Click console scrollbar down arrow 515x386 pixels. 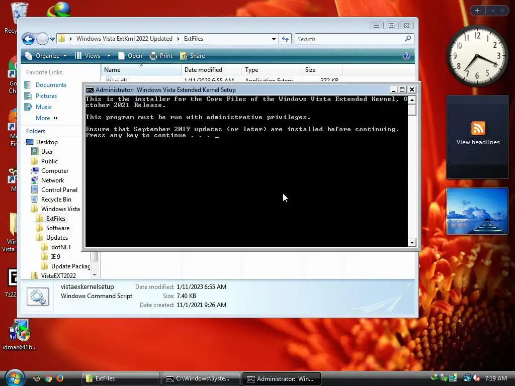pyautogui.click(x=412, y=243)
